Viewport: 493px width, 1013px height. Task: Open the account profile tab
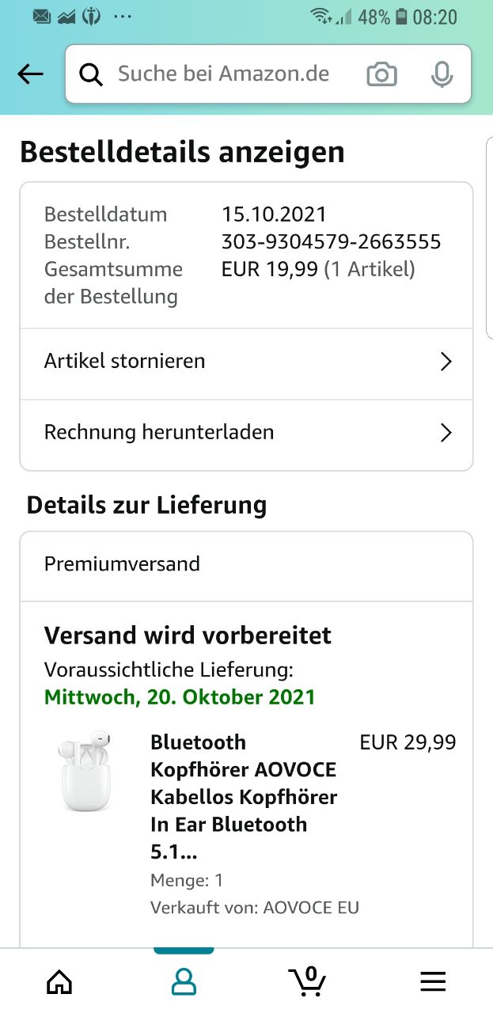click(x=184, y=982)
